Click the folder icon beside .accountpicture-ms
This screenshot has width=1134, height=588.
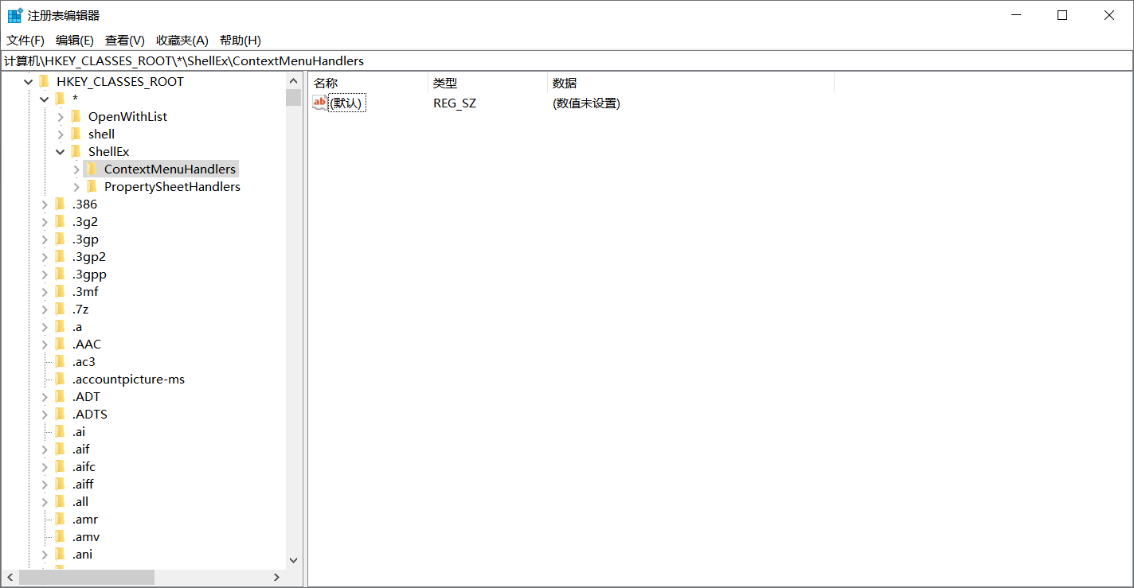click(x=61, y=379)
